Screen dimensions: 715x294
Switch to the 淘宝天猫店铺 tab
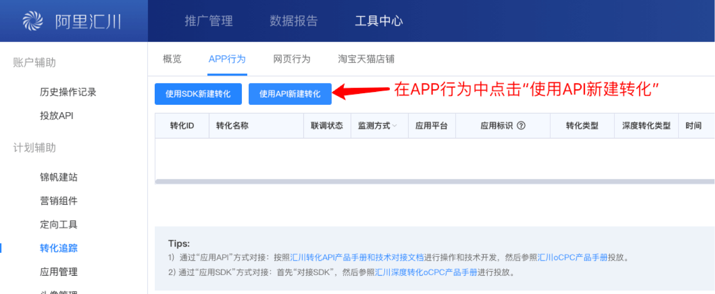point(366,59)
